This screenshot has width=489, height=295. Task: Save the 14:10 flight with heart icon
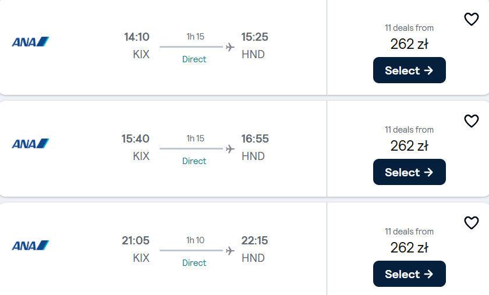click(x=471, y=19)
